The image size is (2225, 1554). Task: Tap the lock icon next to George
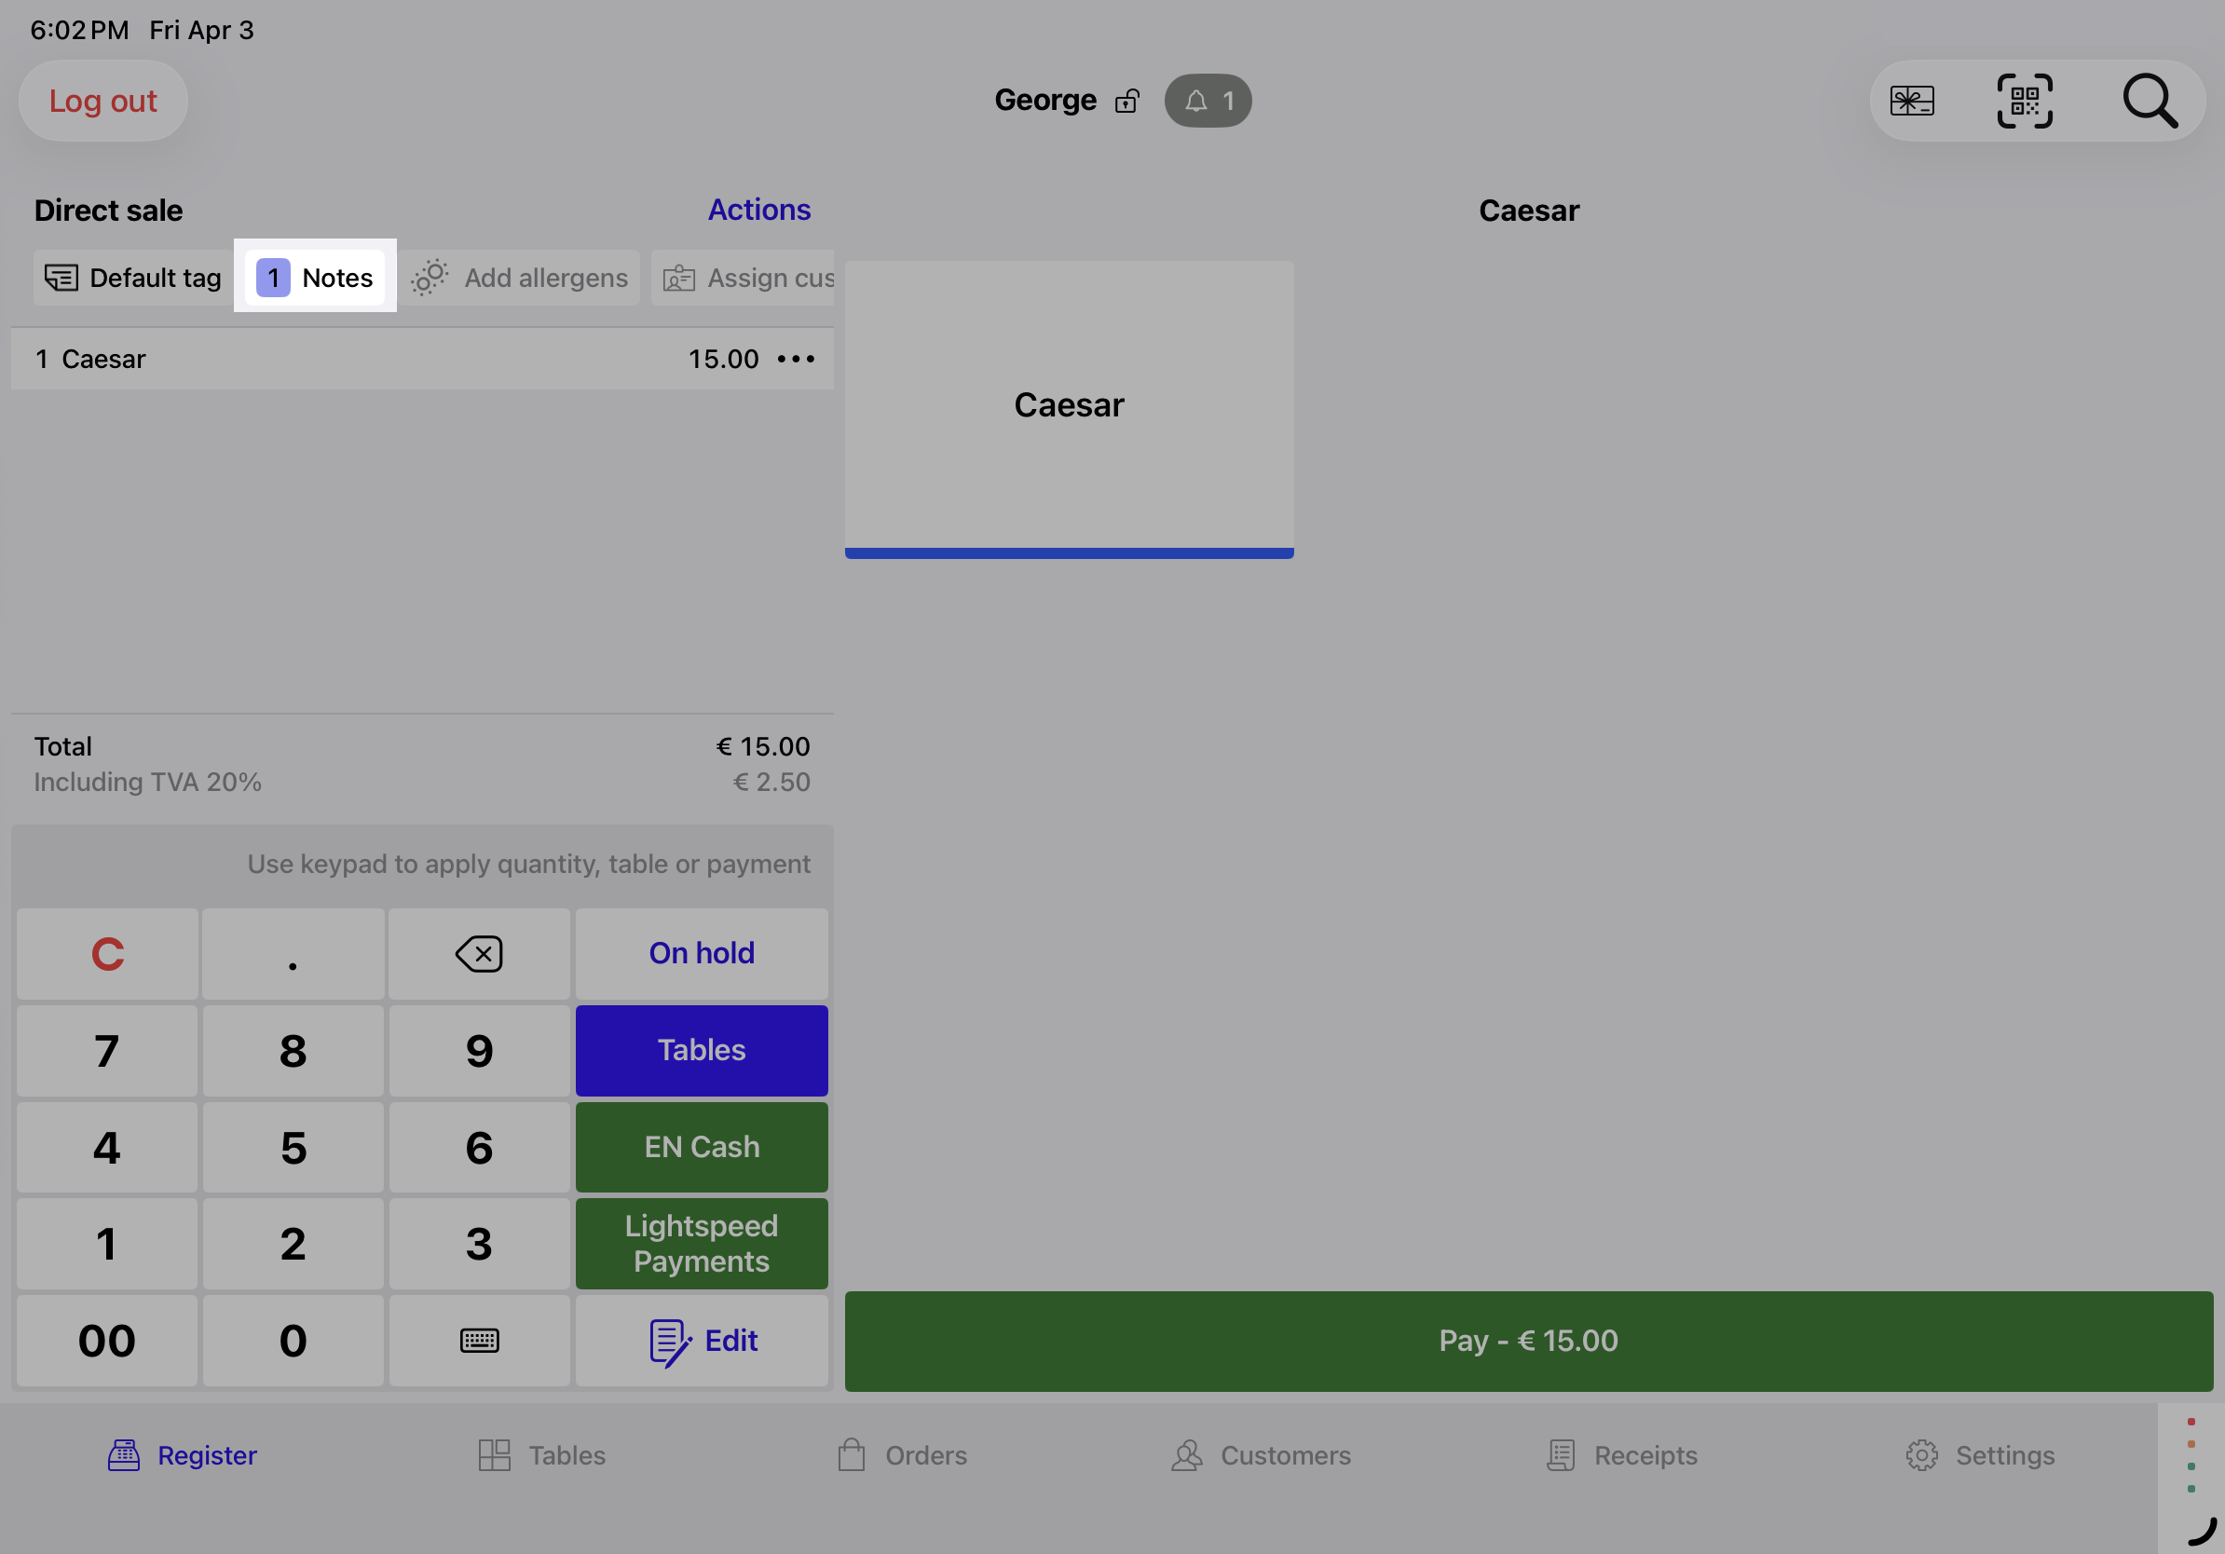[1127, 101]
